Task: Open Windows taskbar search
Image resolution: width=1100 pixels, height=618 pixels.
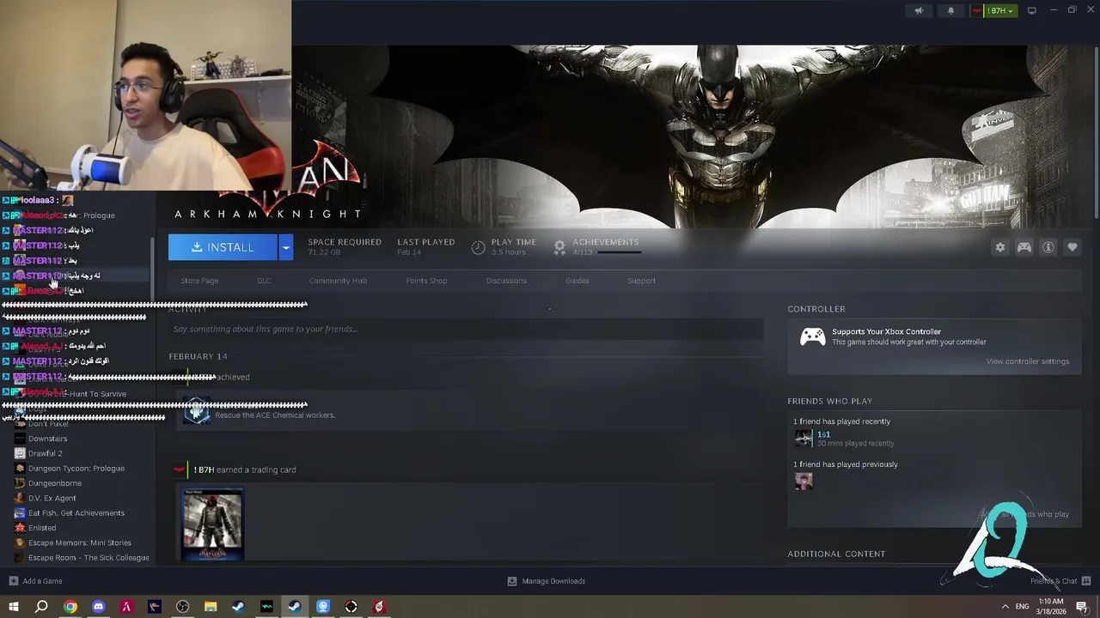Action: (41, 607)
